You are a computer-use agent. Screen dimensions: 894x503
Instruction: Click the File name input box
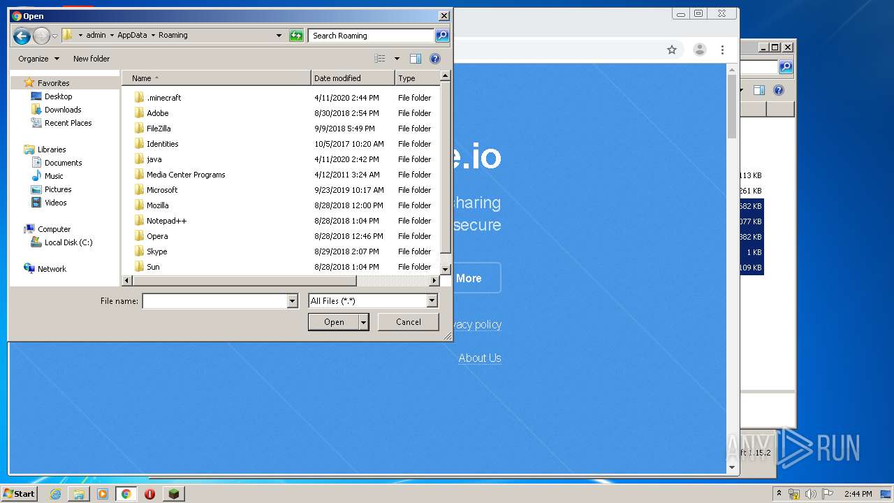(214, 301)
